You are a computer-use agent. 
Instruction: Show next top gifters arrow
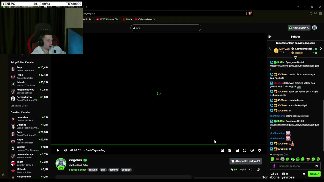click(x=321, y=49)
